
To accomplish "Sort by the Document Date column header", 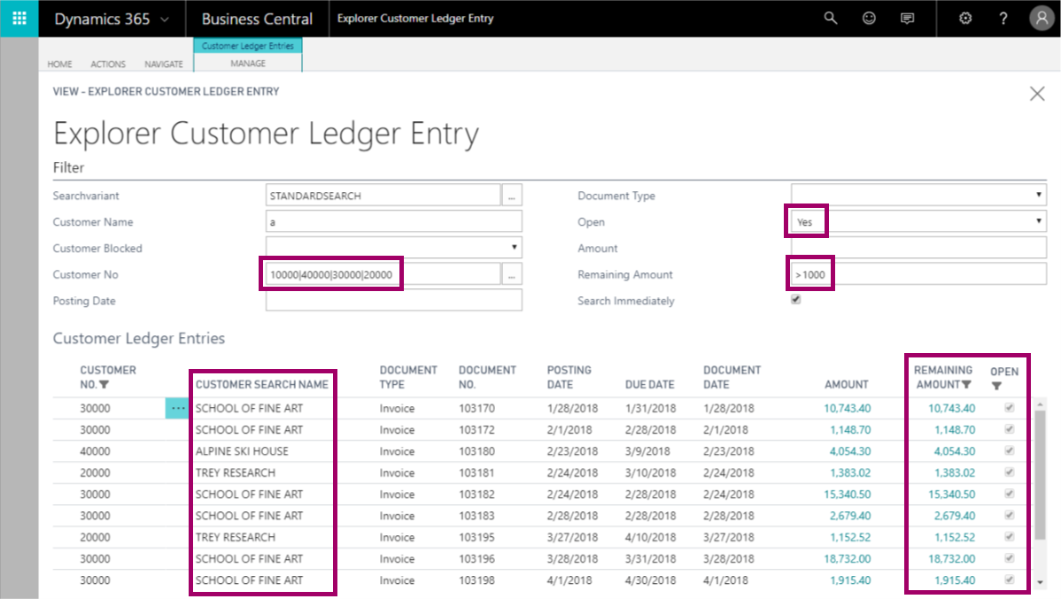I will pos(732,377).
